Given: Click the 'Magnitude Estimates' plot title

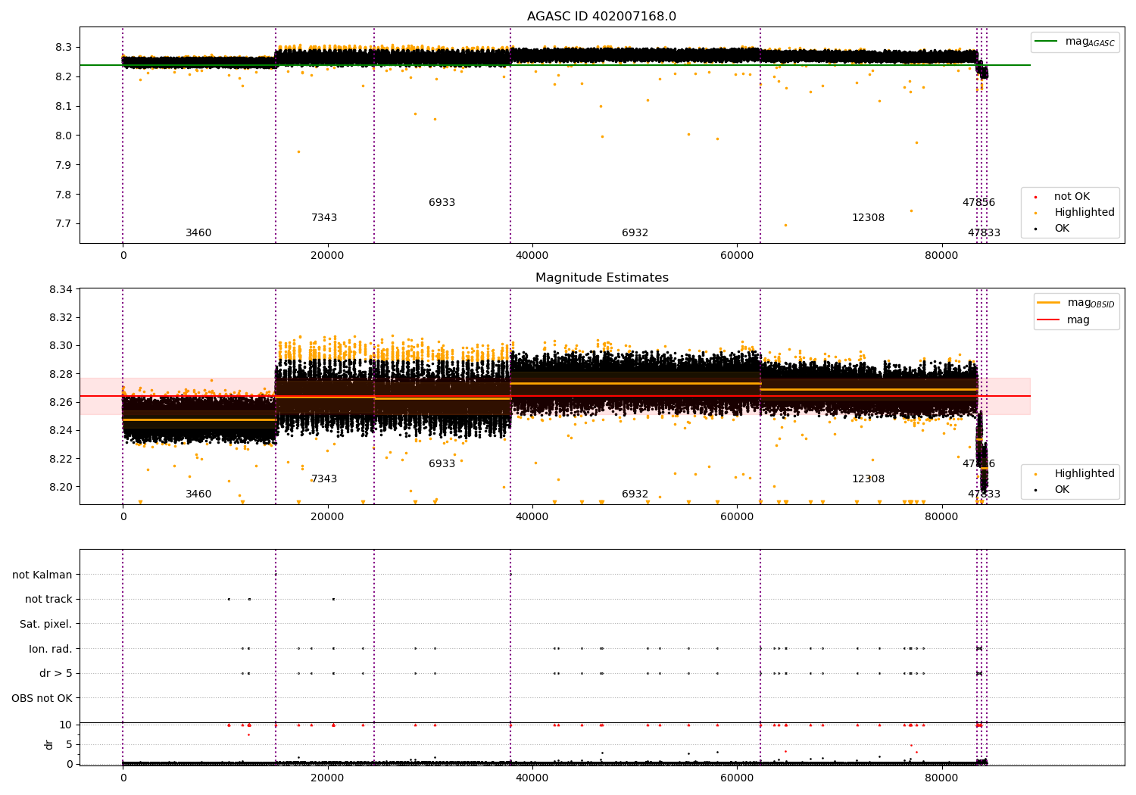Looking at the screenshot, I should point(601,278).
